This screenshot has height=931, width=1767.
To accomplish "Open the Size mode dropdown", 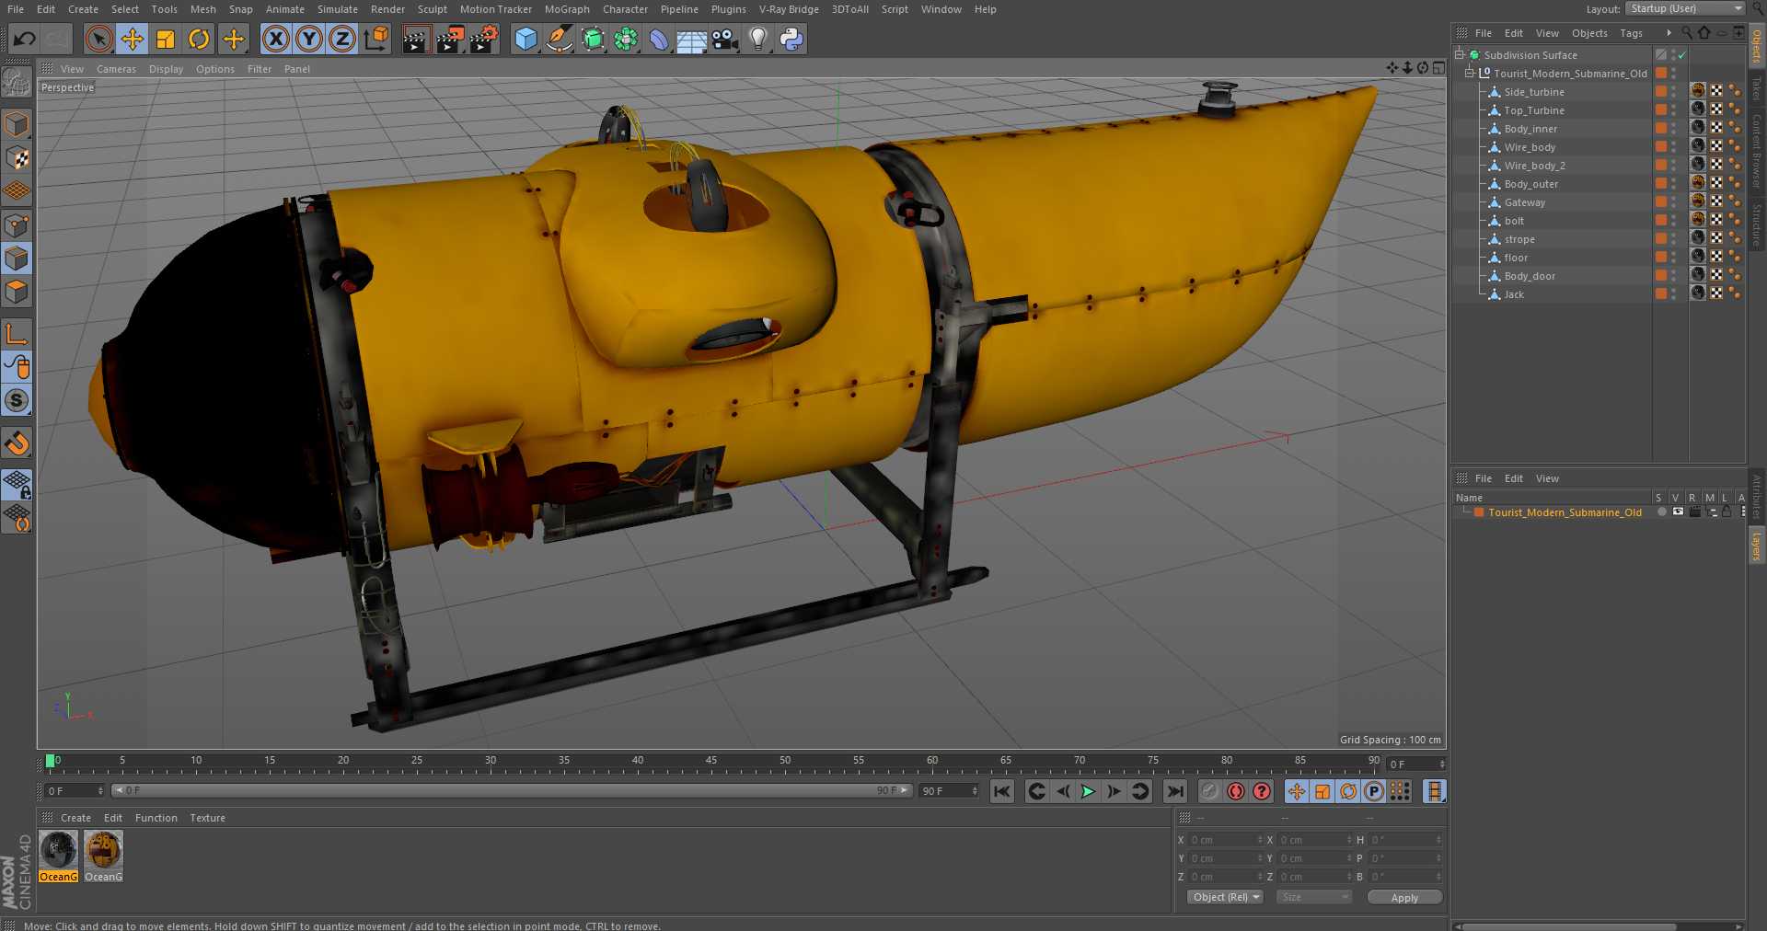I will click(x=1314, y=897).
